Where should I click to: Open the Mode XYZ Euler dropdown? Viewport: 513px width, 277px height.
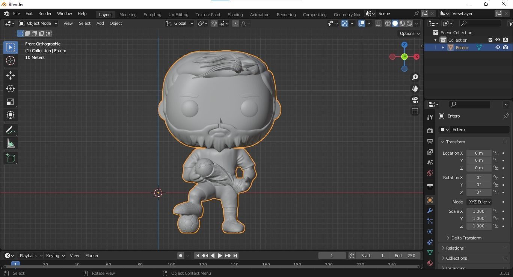[x=479, y=202]
